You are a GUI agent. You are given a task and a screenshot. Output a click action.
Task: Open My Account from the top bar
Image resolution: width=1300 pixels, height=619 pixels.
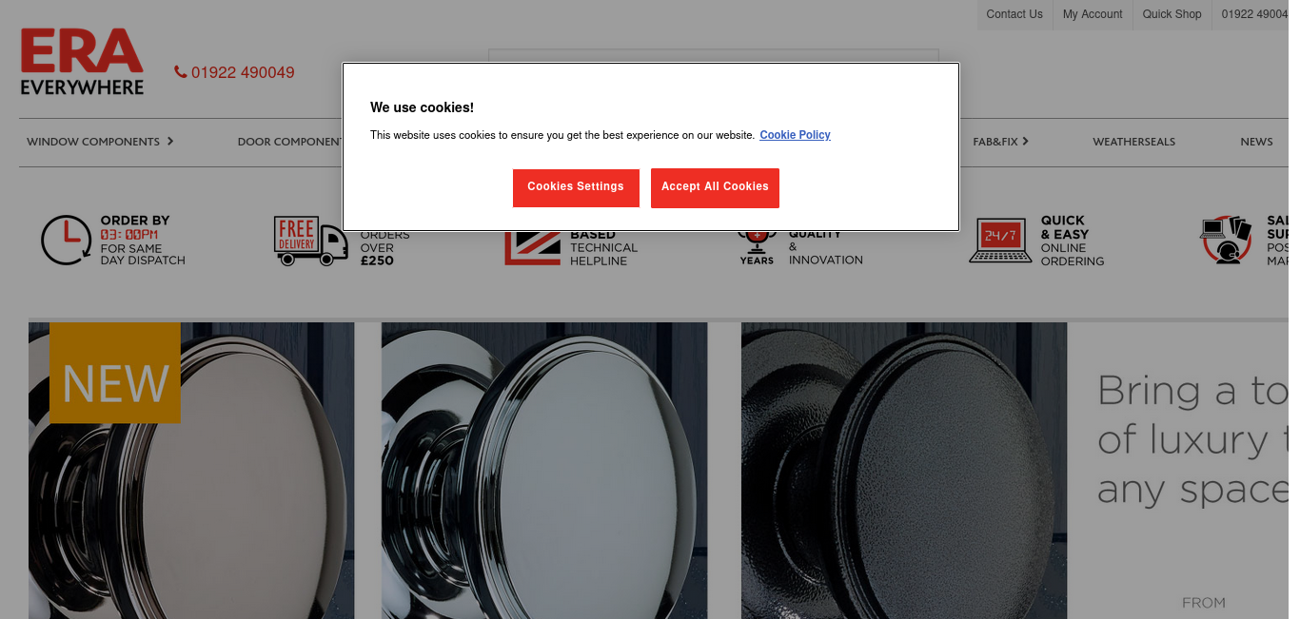(1093, 14)
